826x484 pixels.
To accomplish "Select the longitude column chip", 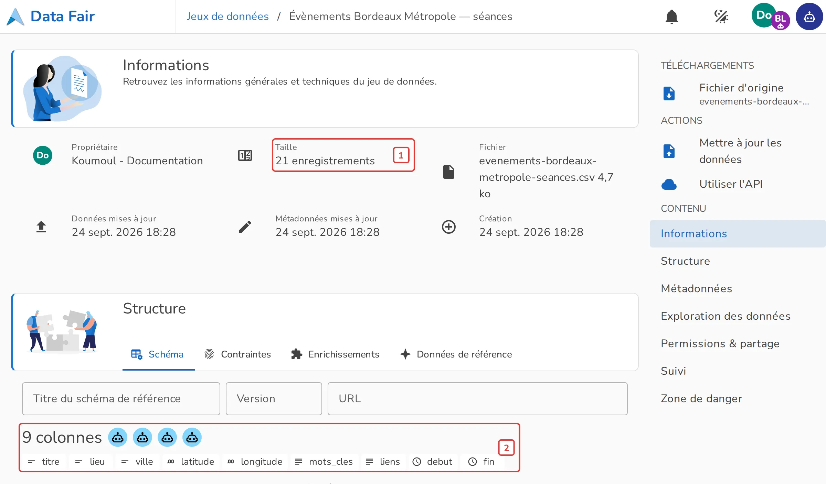I will 255,462.
